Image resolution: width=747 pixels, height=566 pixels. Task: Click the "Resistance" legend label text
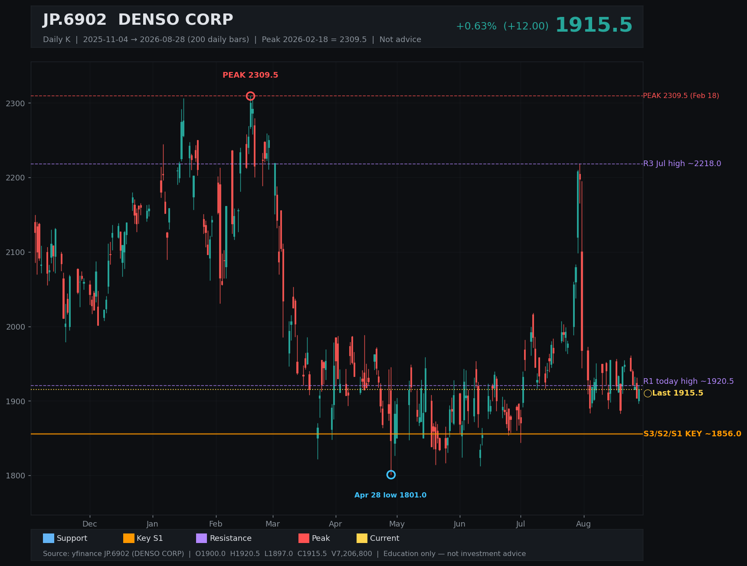point(231,538)
